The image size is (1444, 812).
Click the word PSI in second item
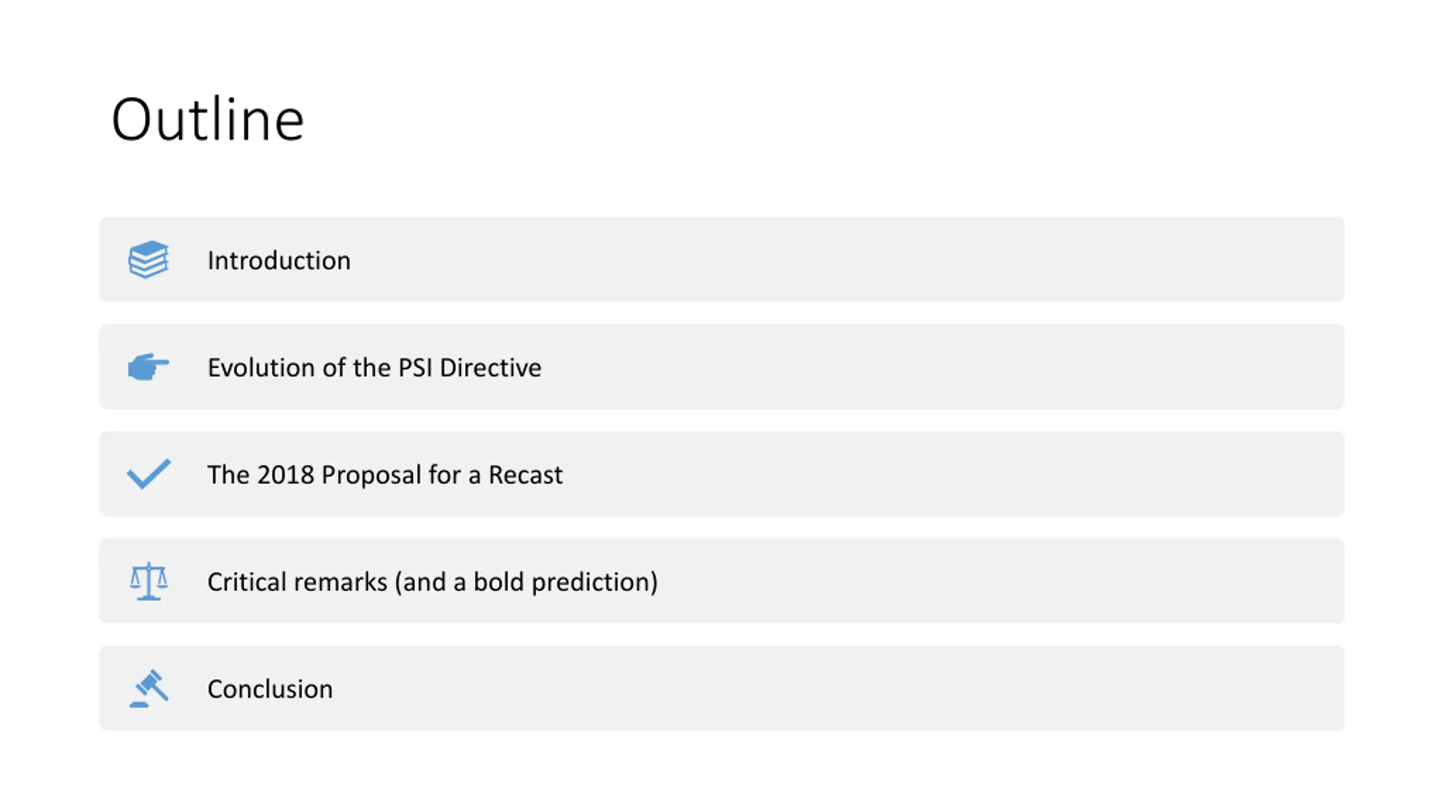(415, 368)
